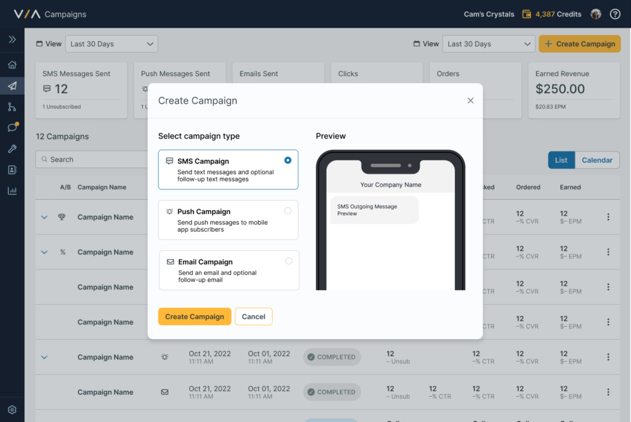Screen dimensions: 631x422
Task: Select the Email Campaign radio button
Action: click(x=288, y=261)
